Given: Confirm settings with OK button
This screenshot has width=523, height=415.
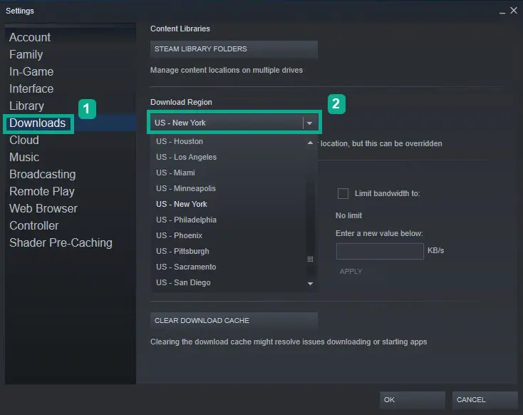Looking at the screenshot, I should (x=413, y=400).
